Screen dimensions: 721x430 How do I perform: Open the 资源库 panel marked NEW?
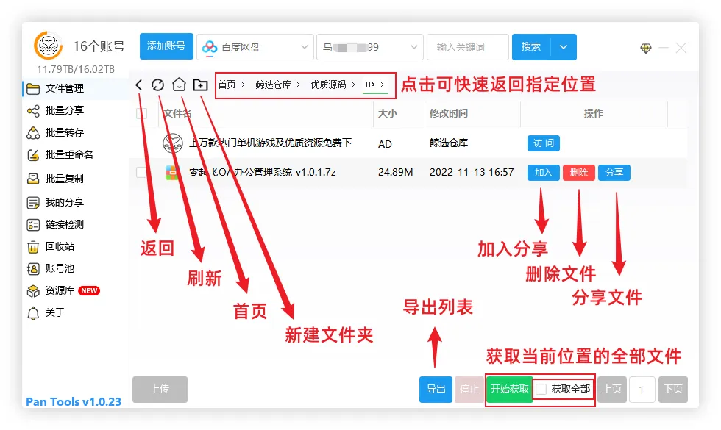click(x=57, y=290)
